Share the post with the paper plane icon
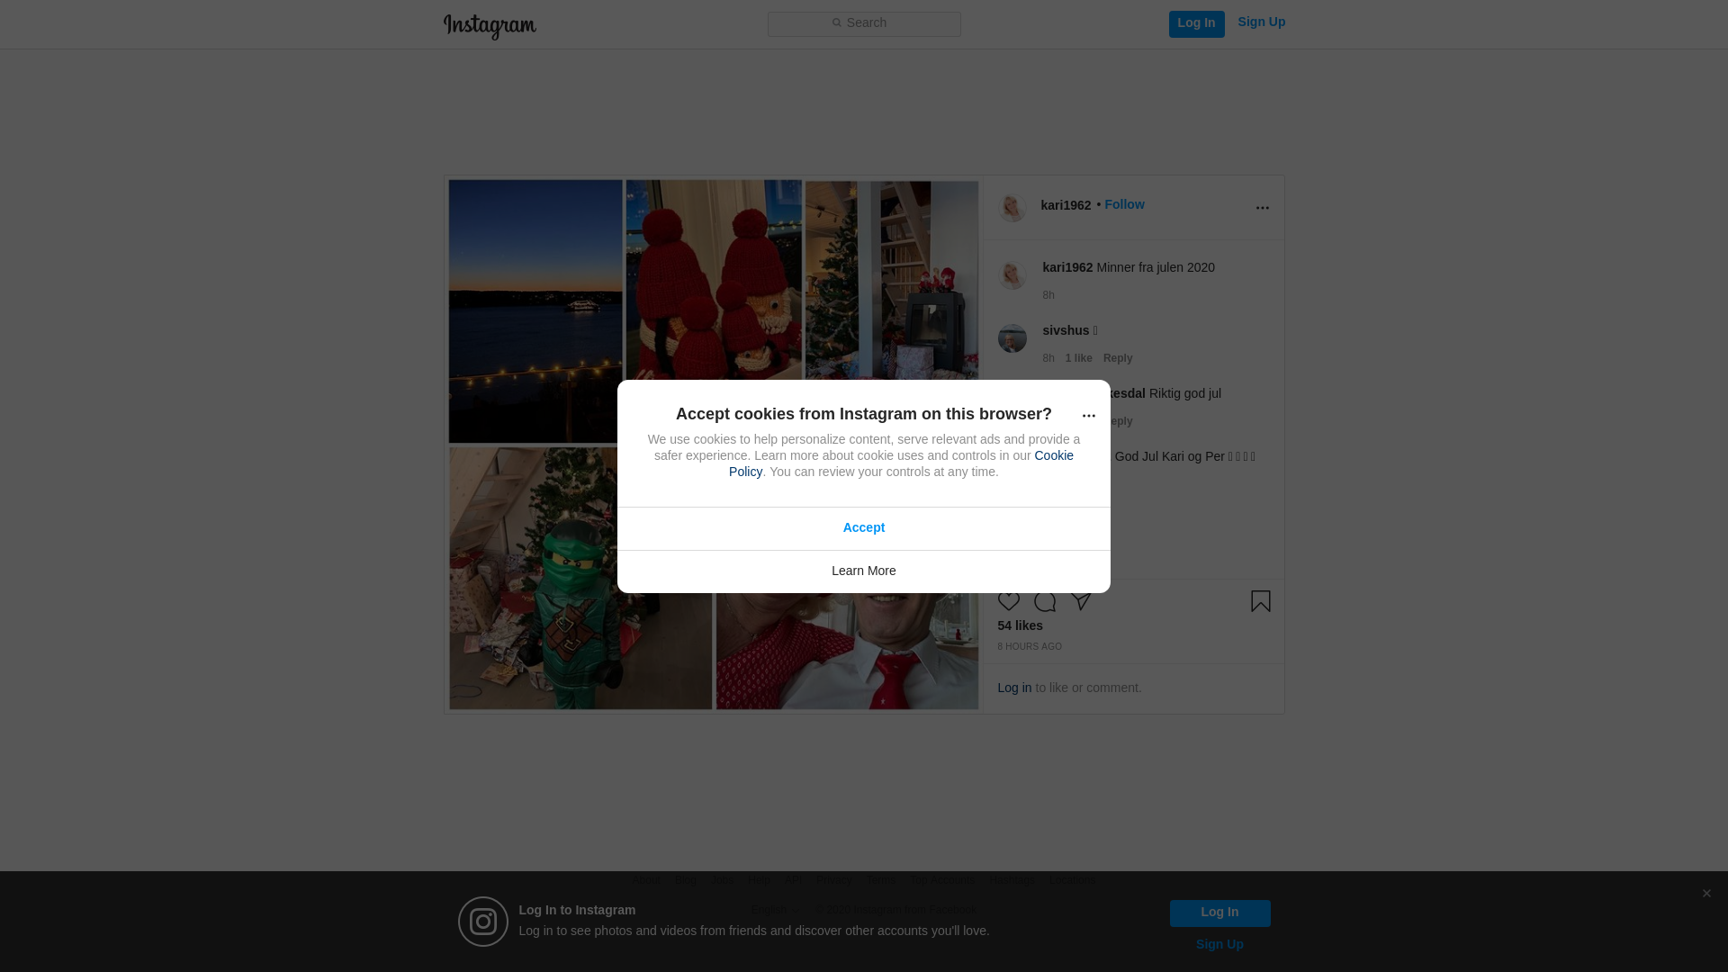Image resolution: width=1728 pixels, height=972 pixels. [x=1080, y=600]
